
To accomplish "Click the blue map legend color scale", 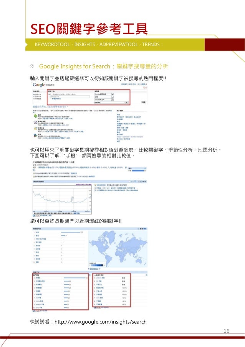I will click(x=96, y=265).
